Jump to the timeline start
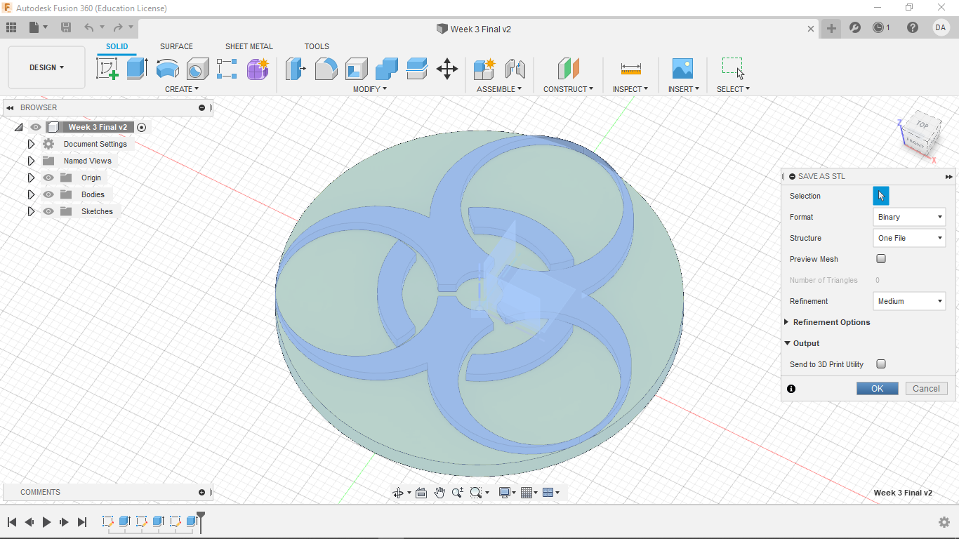 pos(12,522)
